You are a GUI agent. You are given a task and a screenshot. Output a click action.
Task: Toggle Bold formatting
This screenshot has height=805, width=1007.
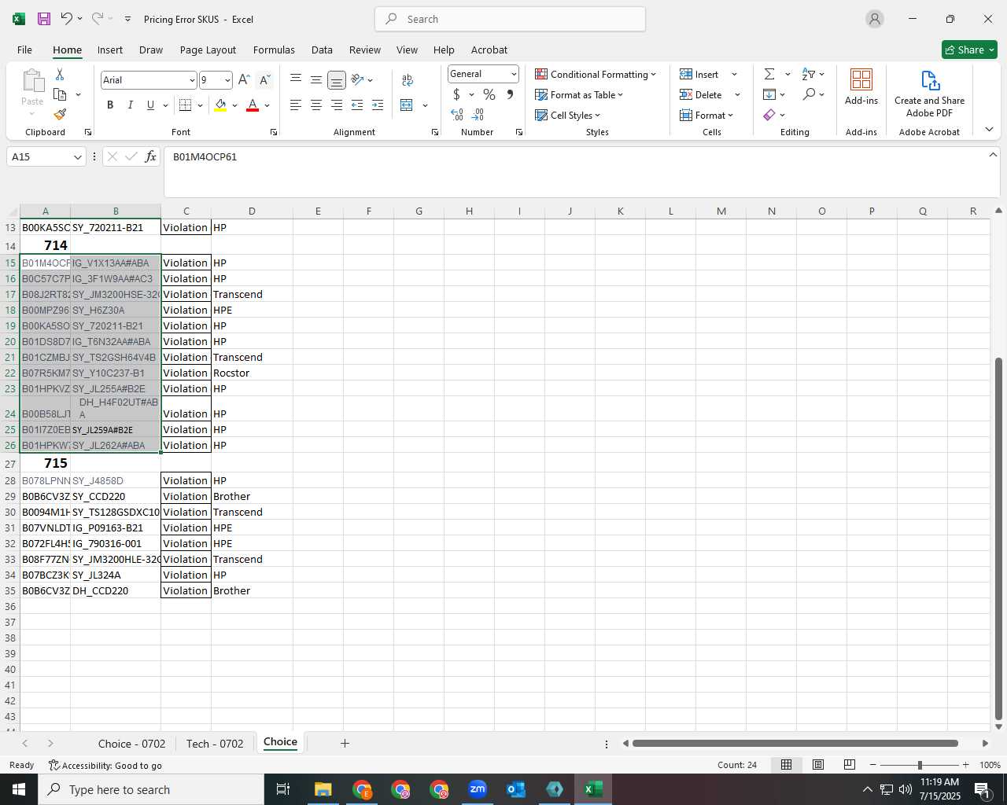(x=110, y=105)
